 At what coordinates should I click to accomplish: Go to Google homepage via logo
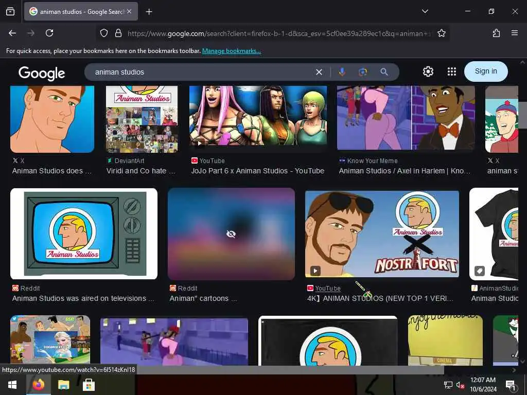coord(42,73)
